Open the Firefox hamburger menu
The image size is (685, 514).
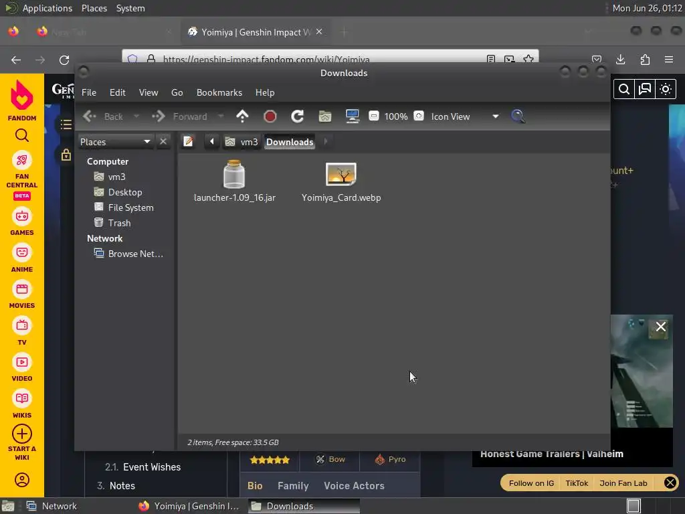click(x=669, y=60)
